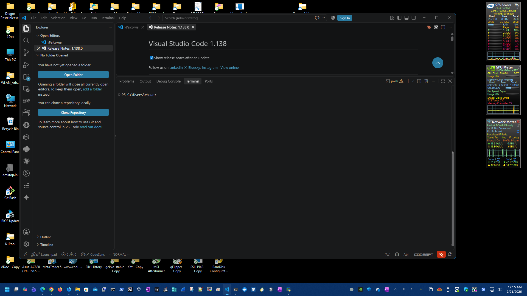Go back using the navigation arrow

click(151, 18)
